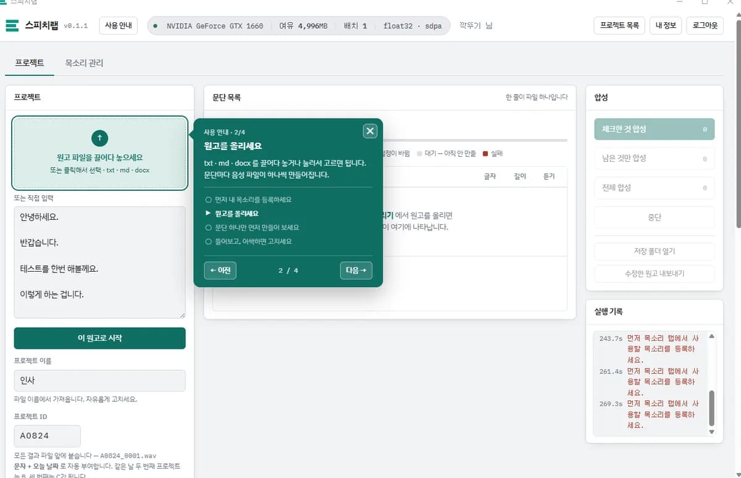Click the 실행 기록 panel heading
Viewport: 741px width, 478px height.
click(x=608, y=312)
